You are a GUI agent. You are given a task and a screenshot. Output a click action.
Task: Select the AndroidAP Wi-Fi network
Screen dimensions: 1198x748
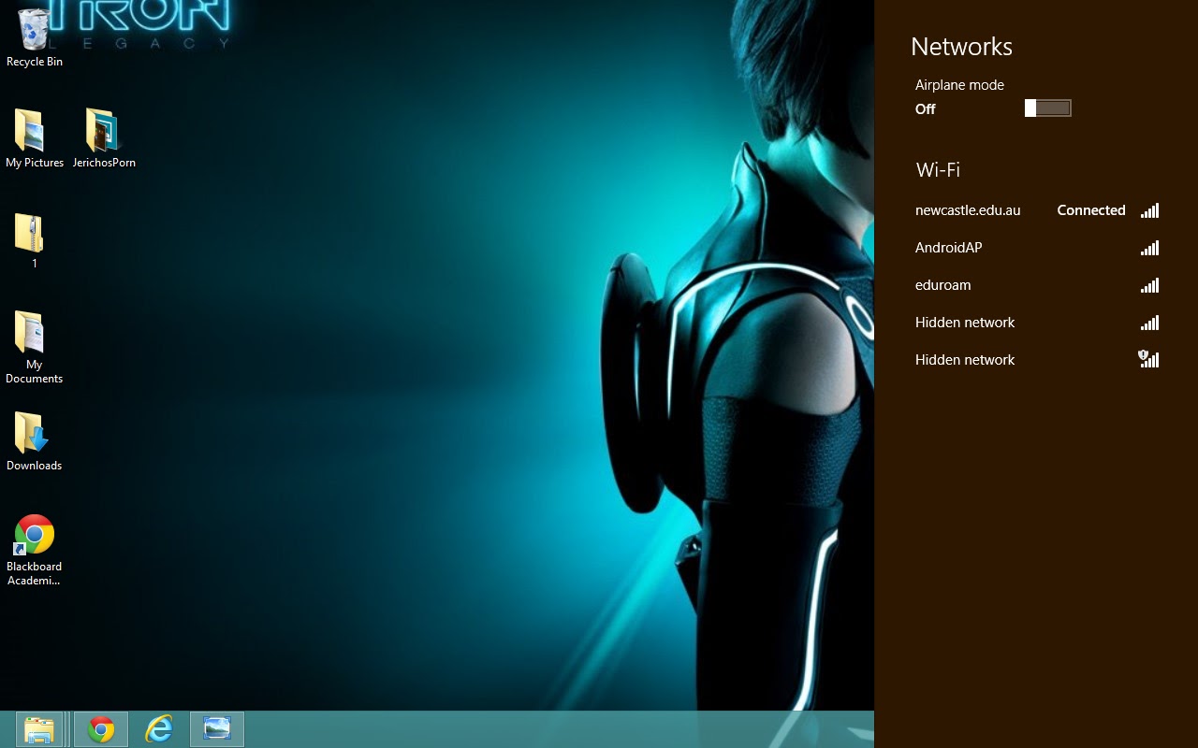click(1037, 248)
